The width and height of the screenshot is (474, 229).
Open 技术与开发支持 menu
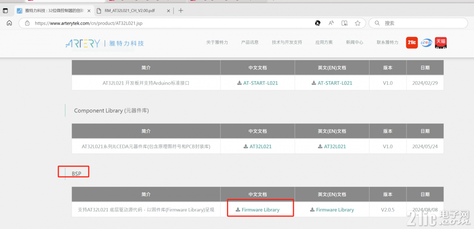(x=287, y=42)
